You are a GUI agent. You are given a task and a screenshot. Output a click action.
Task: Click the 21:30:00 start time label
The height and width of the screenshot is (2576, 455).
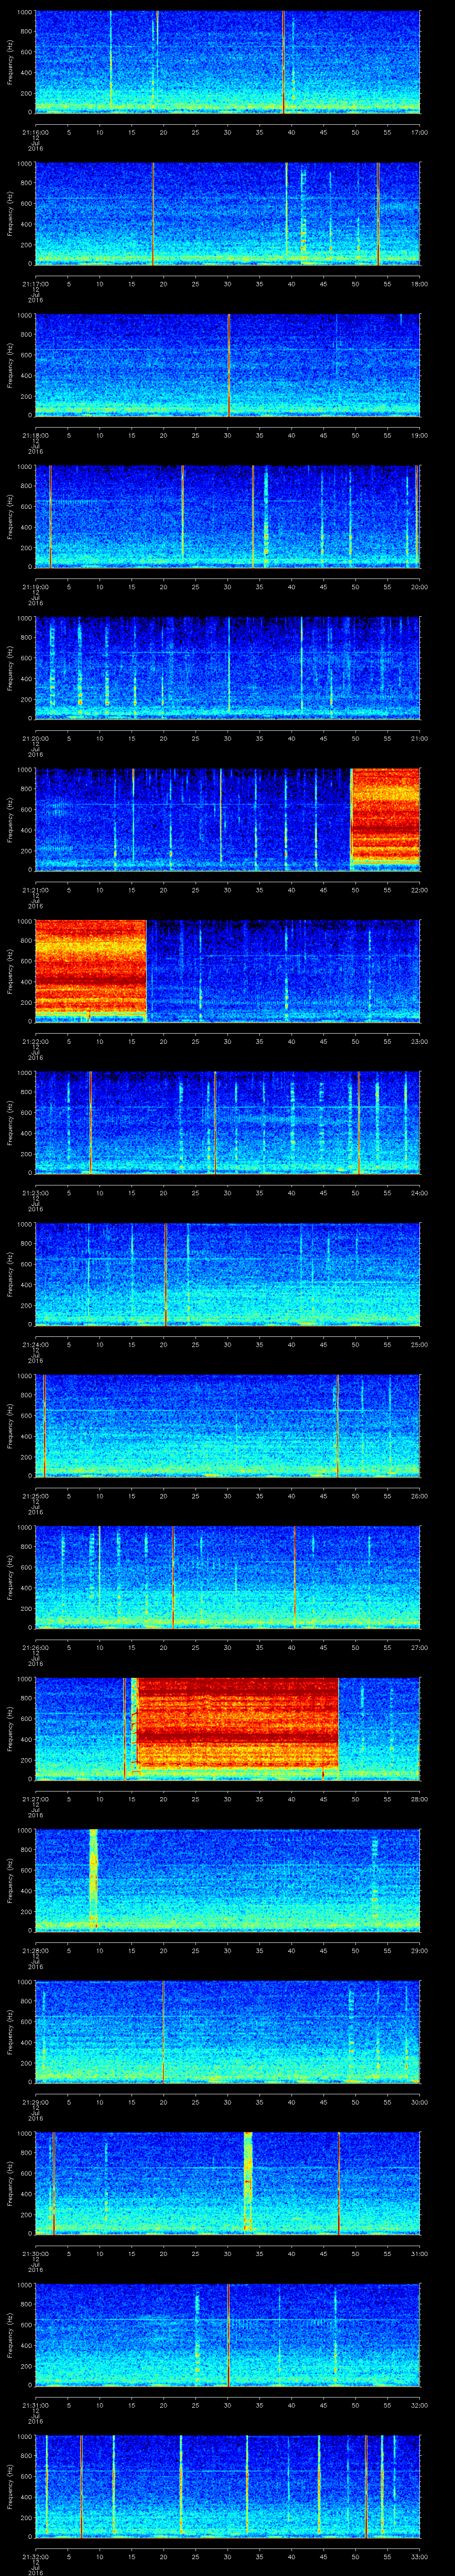coord(35,2254)
